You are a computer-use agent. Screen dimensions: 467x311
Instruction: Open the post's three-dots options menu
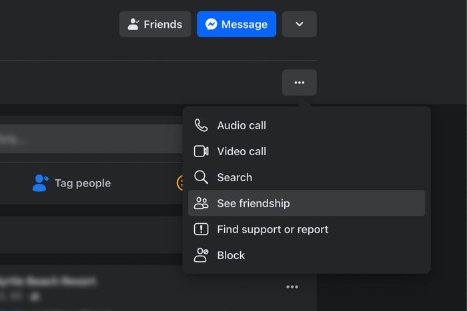click(x=292, y=287)
